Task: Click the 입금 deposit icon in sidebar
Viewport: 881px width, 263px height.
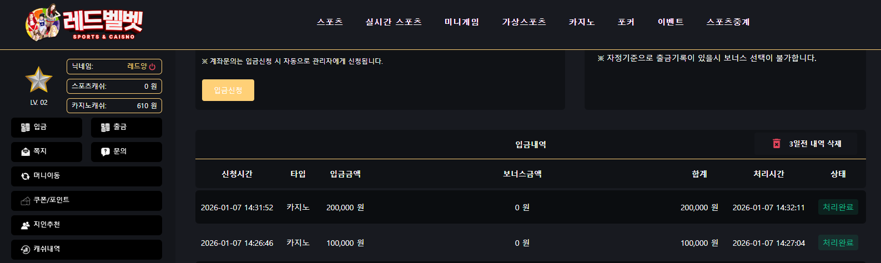Action: coord(26,128)
